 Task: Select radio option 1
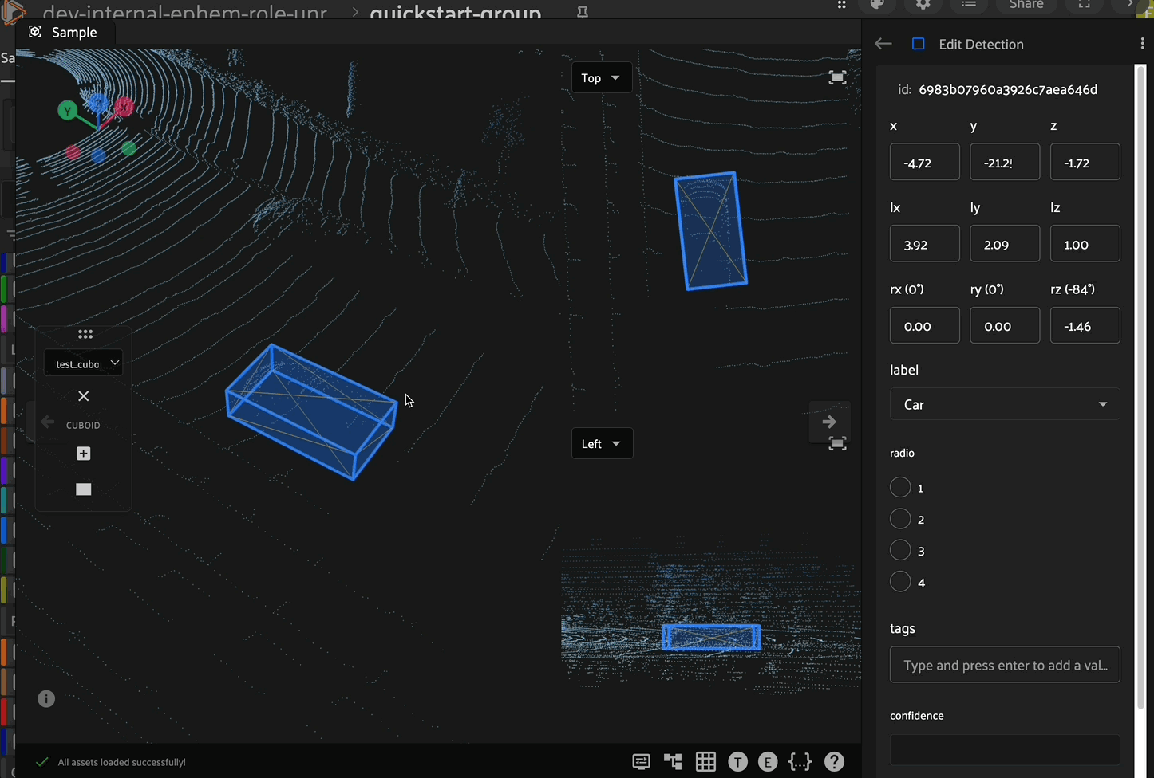pyautogui.click(x=900, y=488)
